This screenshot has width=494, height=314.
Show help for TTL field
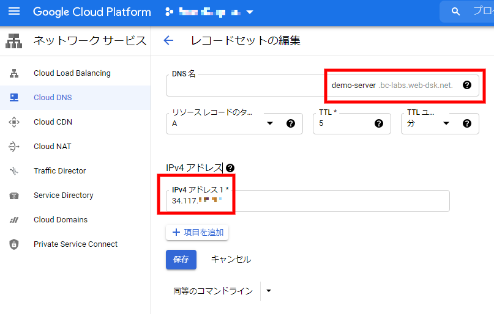tap(379, 123)
